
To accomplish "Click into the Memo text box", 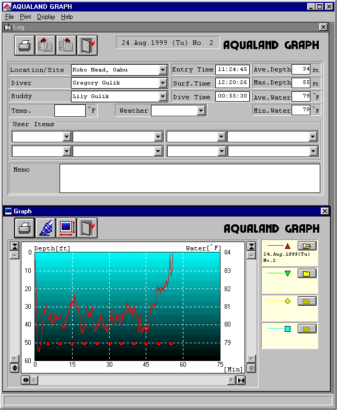I will (190, 178).
